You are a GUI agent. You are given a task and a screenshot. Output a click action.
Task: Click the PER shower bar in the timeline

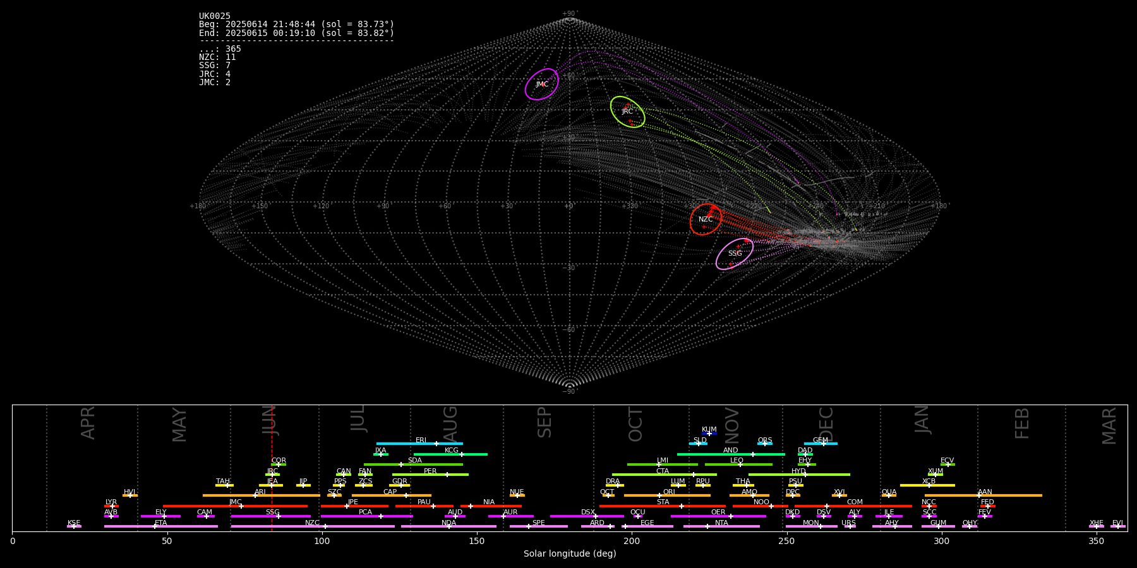430,475
